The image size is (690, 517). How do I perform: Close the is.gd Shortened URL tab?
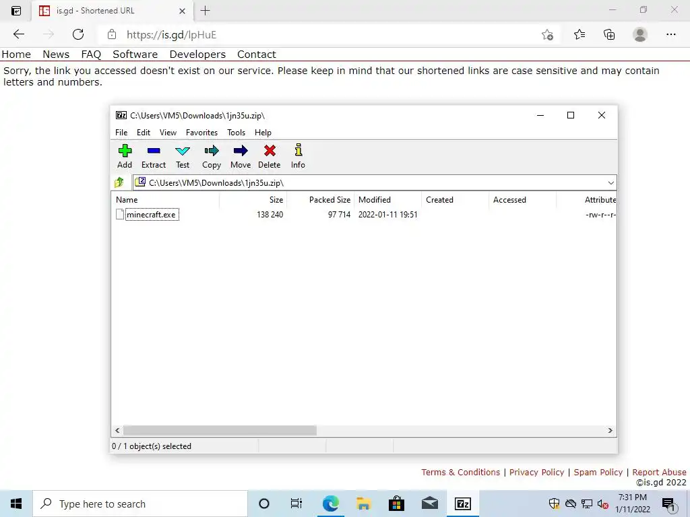point(182,11)
